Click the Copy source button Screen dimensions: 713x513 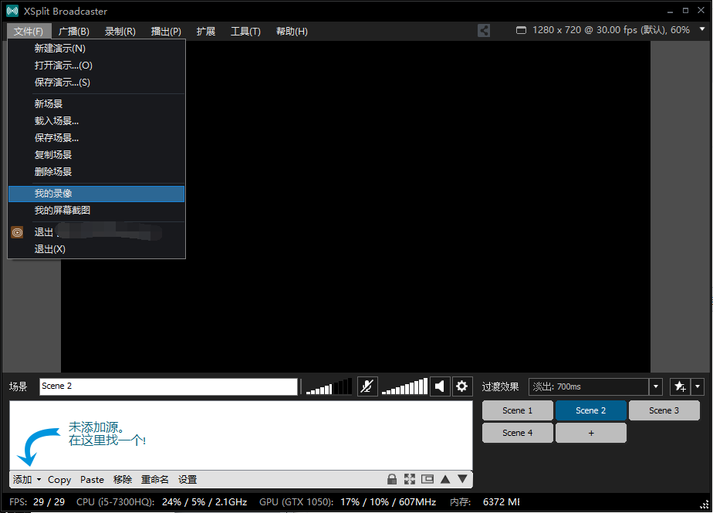[x=59, y=480]
